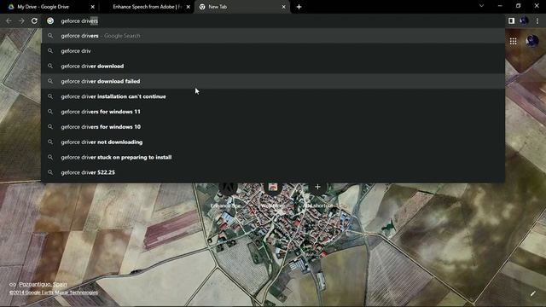Open the browser side panel icon
This screenshot has width=546, height=307.
(x=511, y=20)
